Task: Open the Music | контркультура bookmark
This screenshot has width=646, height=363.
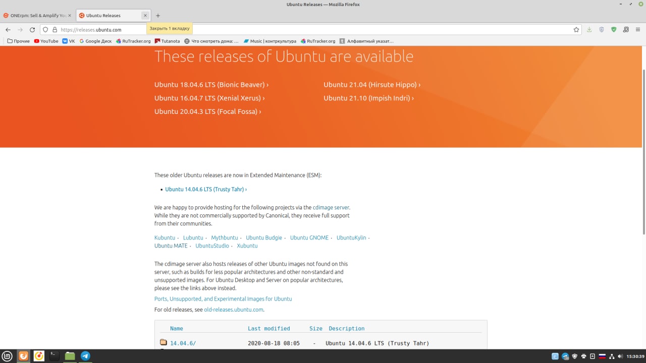Action: coord(270,41)
